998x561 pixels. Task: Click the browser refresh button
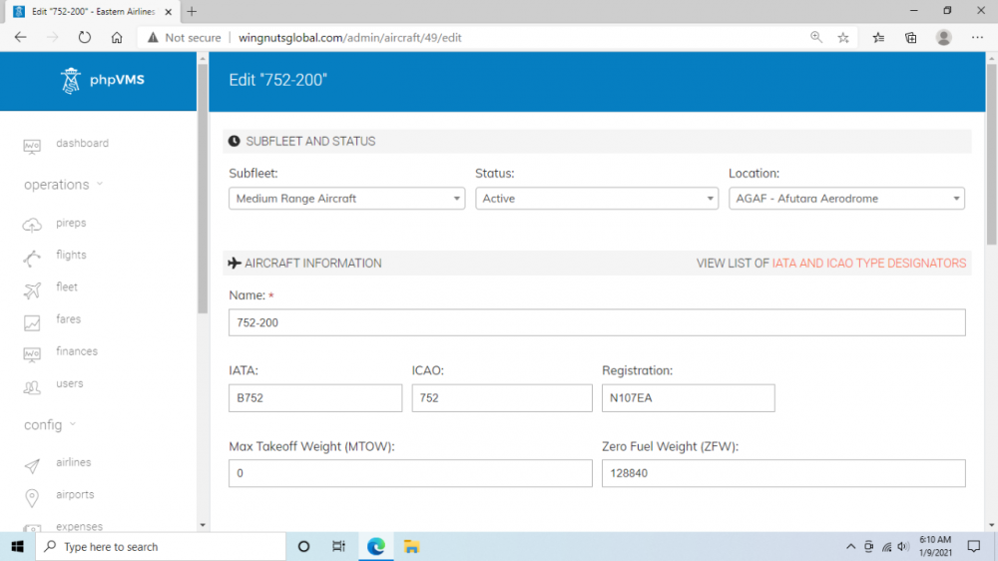click(x=85, y=38)
